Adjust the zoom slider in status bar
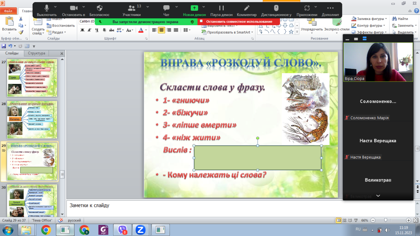420x236 pixels. (x=385, y=220)
